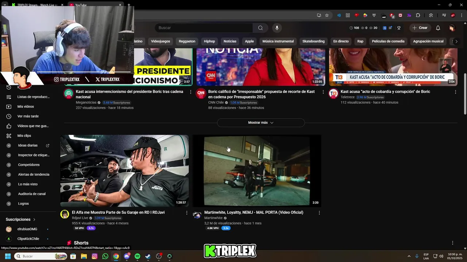
Task: Show hidden system tray icons
Action: tap(409, 256)
